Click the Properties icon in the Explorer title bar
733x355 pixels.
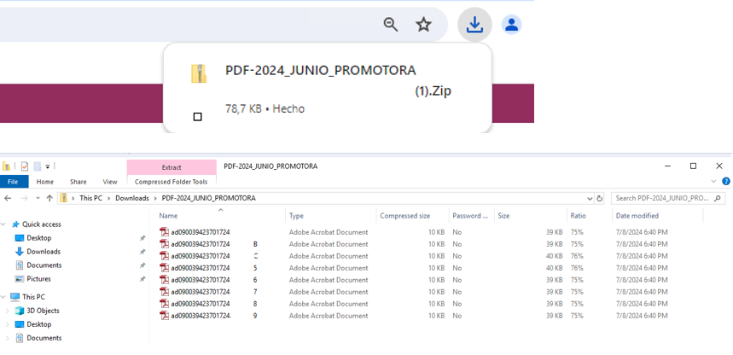point(25,166)
